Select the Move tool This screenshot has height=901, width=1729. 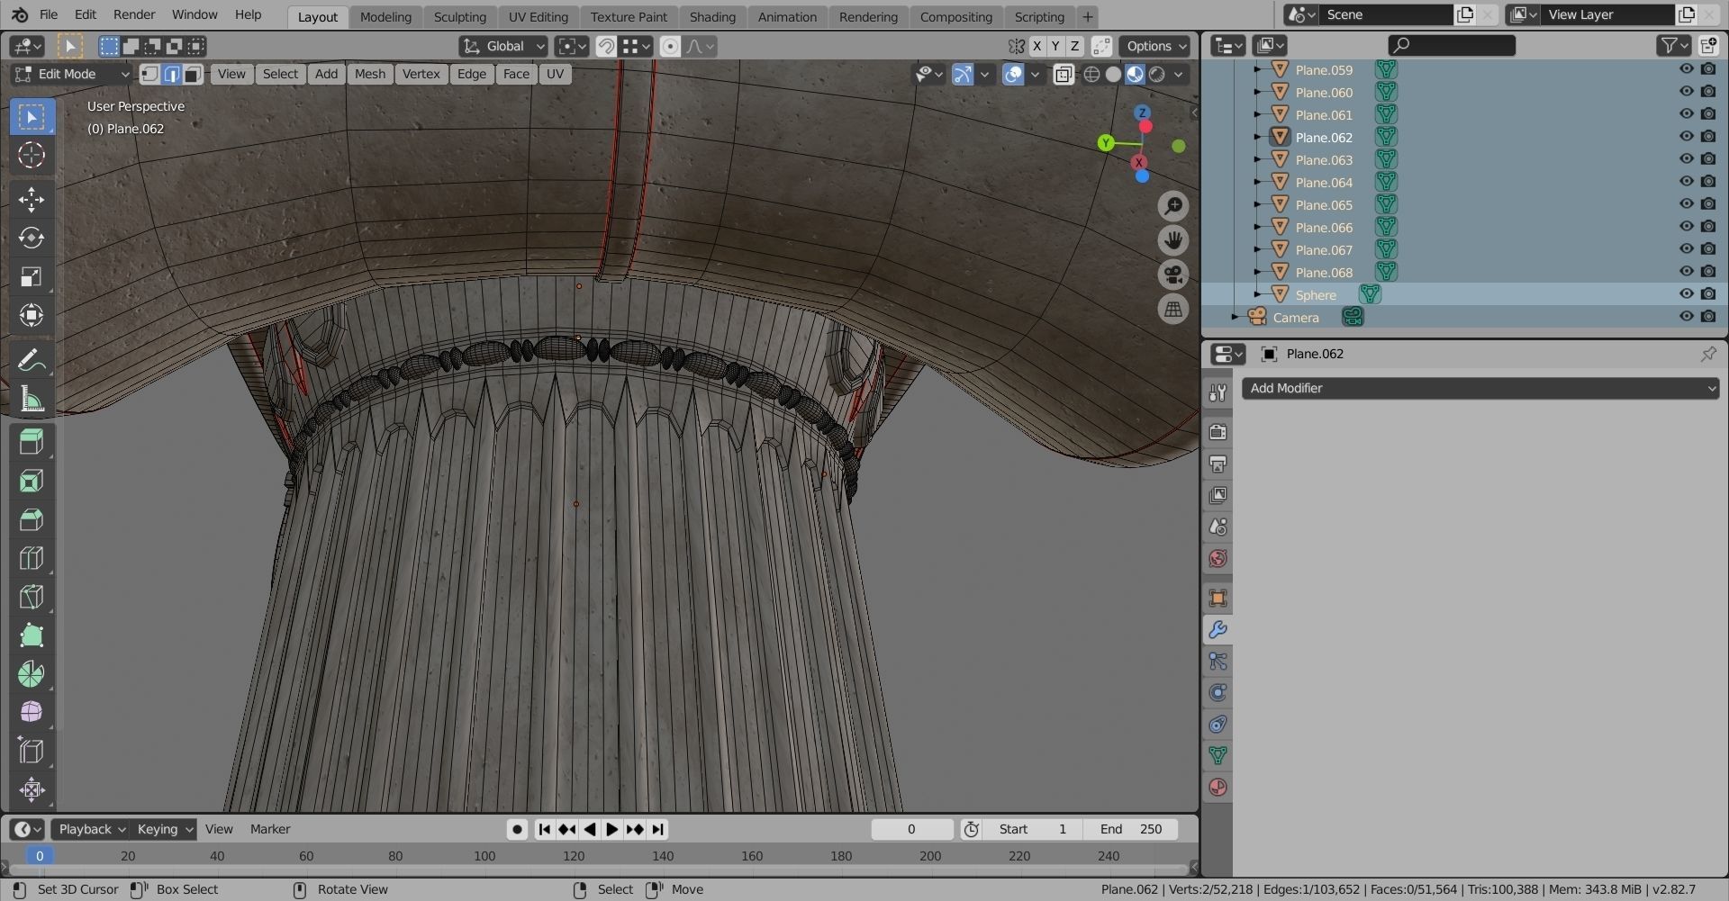tap(32, 199)
